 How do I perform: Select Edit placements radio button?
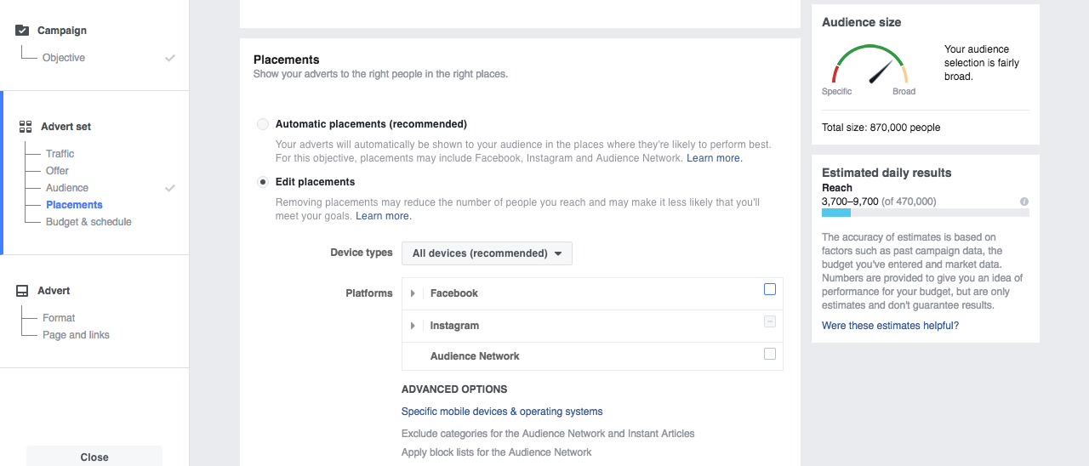(x=263, y=182)
